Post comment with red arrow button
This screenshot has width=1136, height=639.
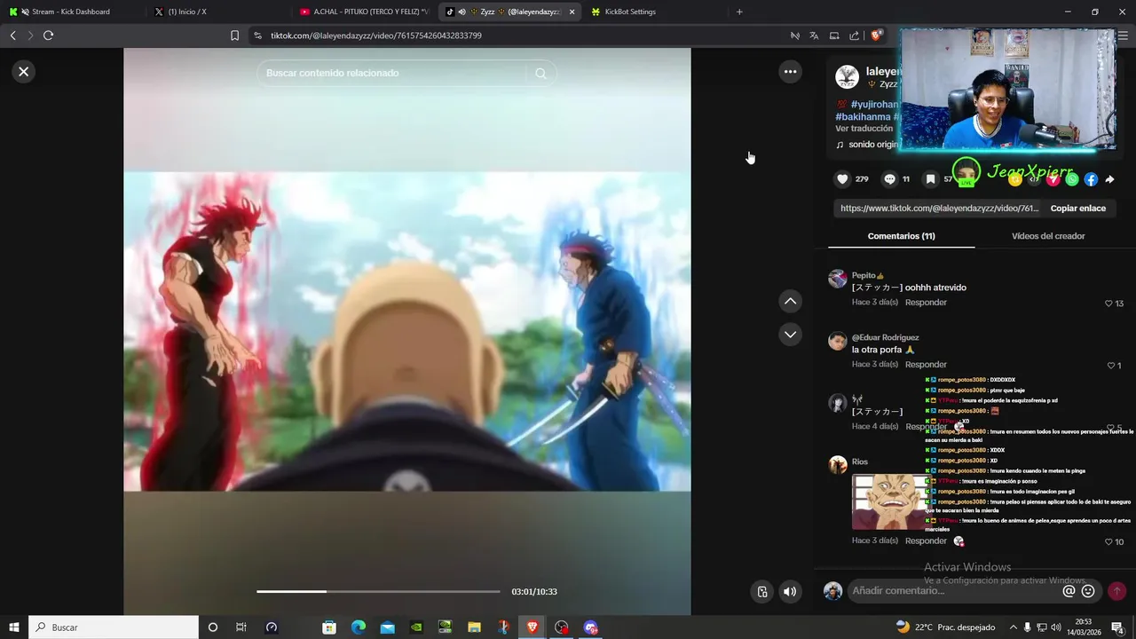(1116, 591)
